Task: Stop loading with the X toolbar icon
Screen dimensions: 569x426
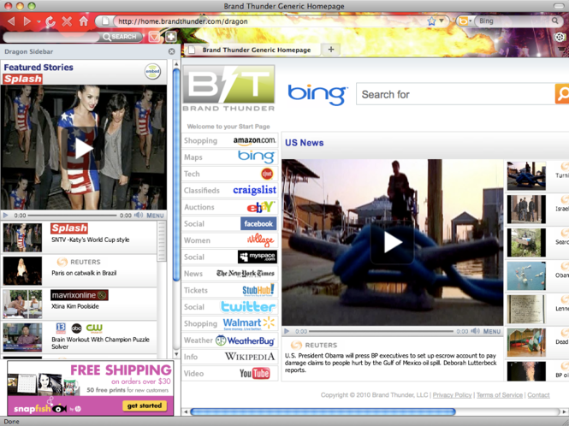Action: [67, 21]
